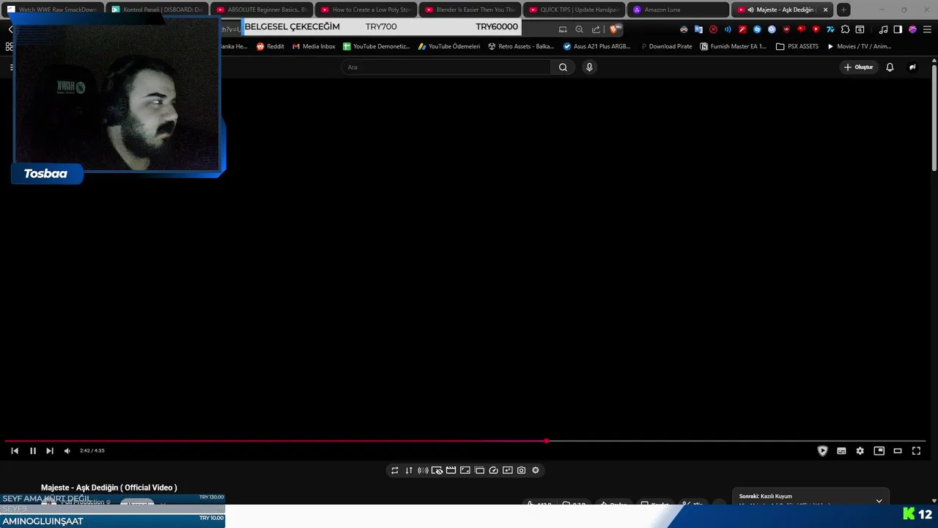This screenshot has height=528, width=938.
Task: Expand the PSX ASSETS bookmark folder
Action: tap(797, 46)
